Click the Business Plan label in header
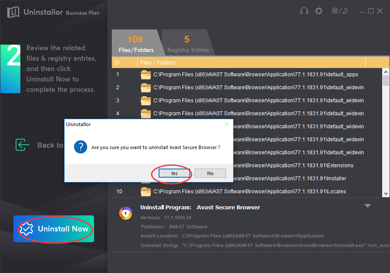390x273 pixels. 83,13
